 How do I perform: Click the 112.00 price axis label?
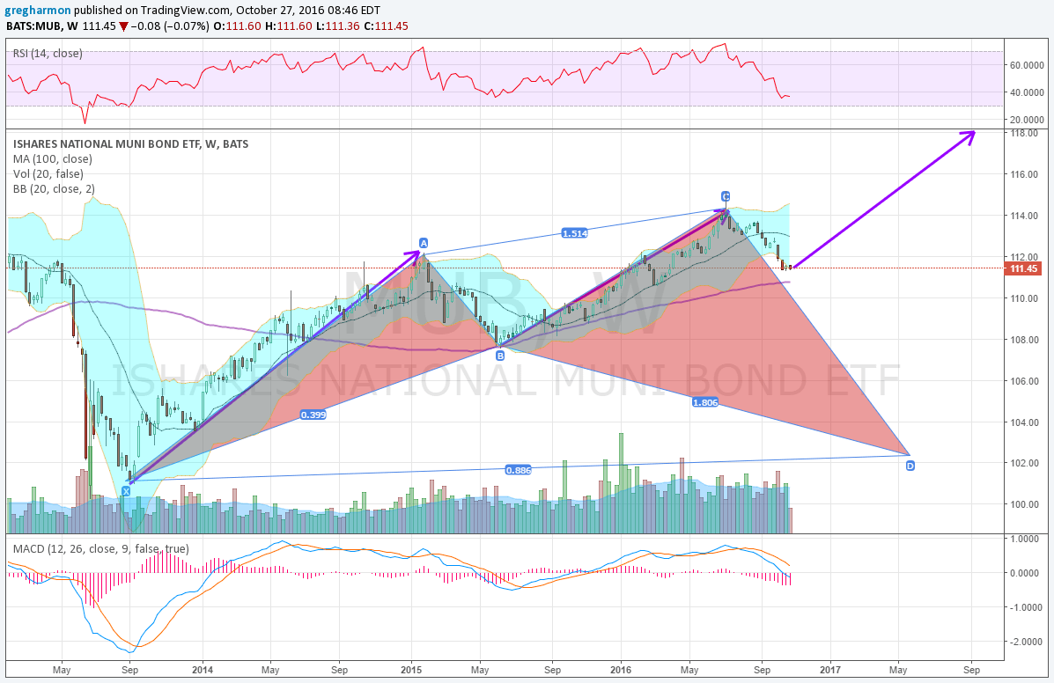[x=1023, y=257]
